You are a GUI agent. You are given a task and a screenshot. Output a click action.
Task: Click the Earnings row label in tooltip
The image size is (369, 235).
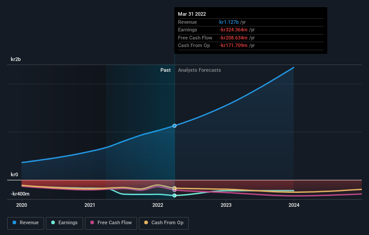pyautogui.click(x=187, y=30)
